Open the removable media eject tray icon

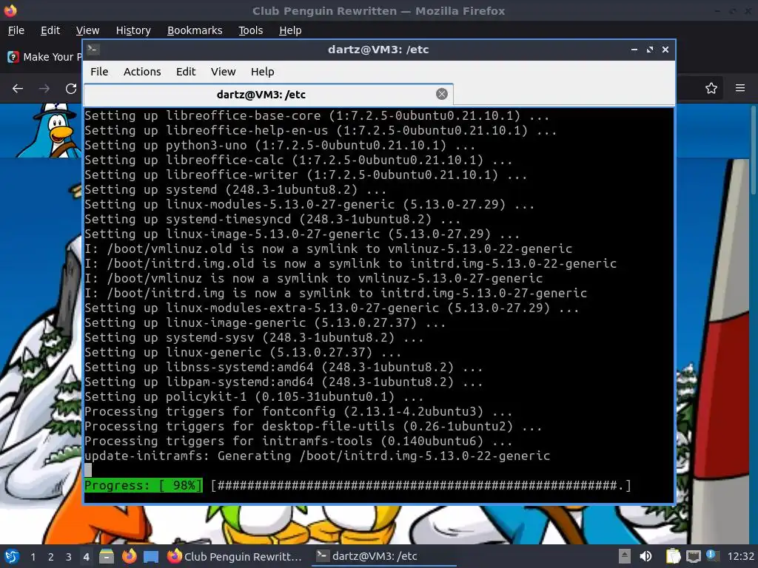tap(625, 556)
